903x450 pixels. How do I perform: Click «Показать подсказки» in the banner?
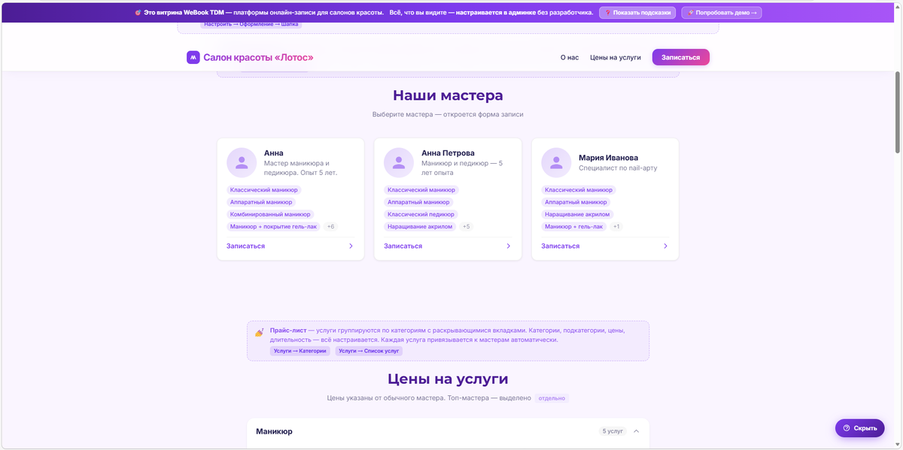click(x=637, y=11)
